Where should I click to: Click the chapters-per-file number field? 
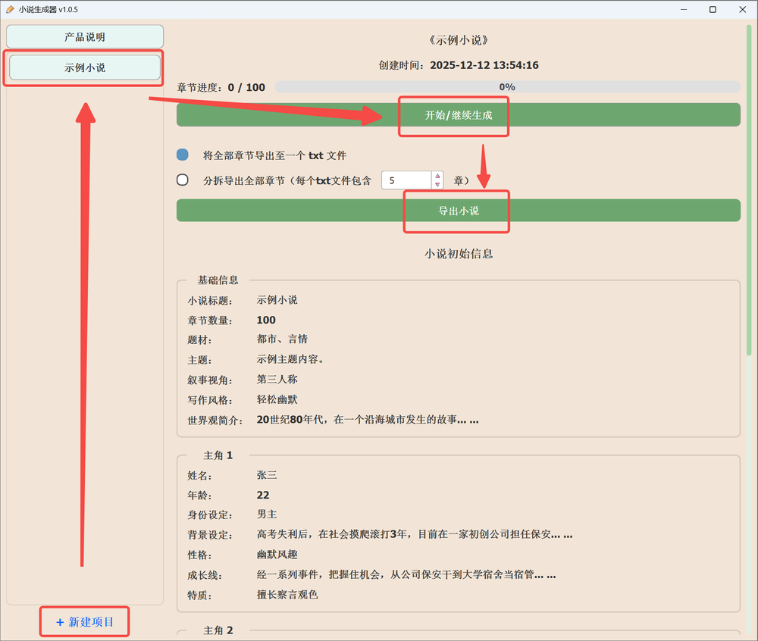tap(406, 180)
